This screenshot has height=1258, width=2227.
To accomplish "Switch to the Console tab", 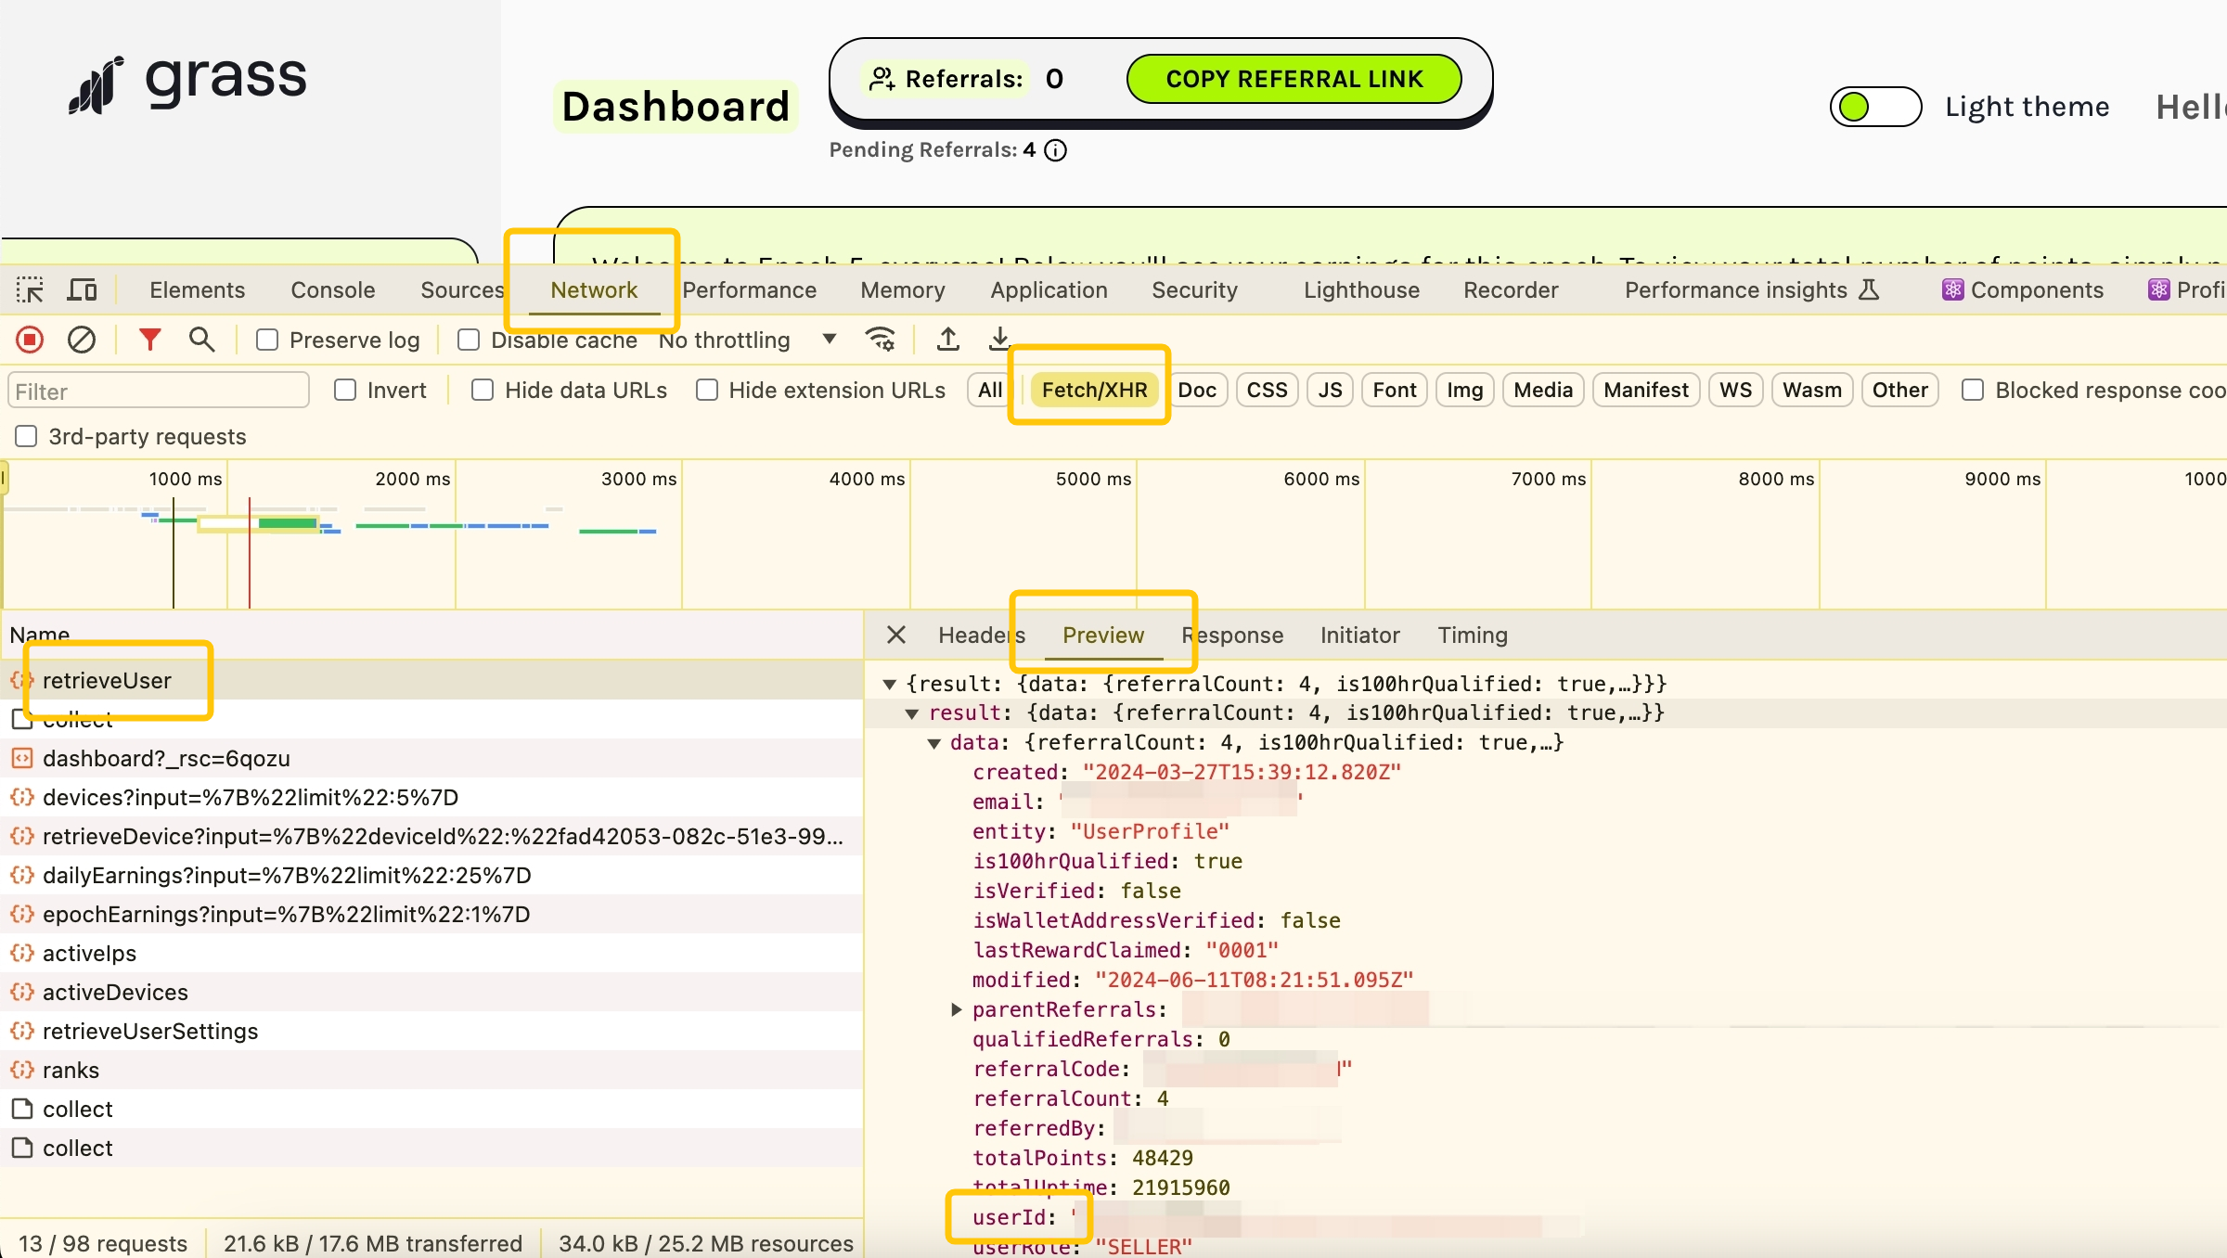I will 332,290.
